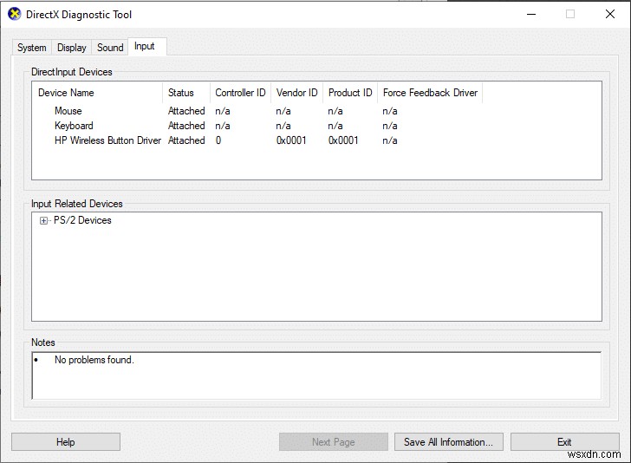Open the Display tab
This screenshot has width=631, height=463.
(72, 48)
